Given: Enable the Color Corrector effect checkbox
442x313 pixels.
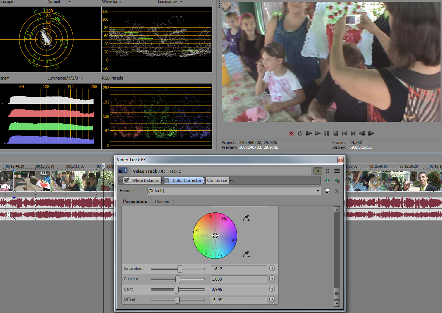Looking at the screenshot, I should 166,180.
